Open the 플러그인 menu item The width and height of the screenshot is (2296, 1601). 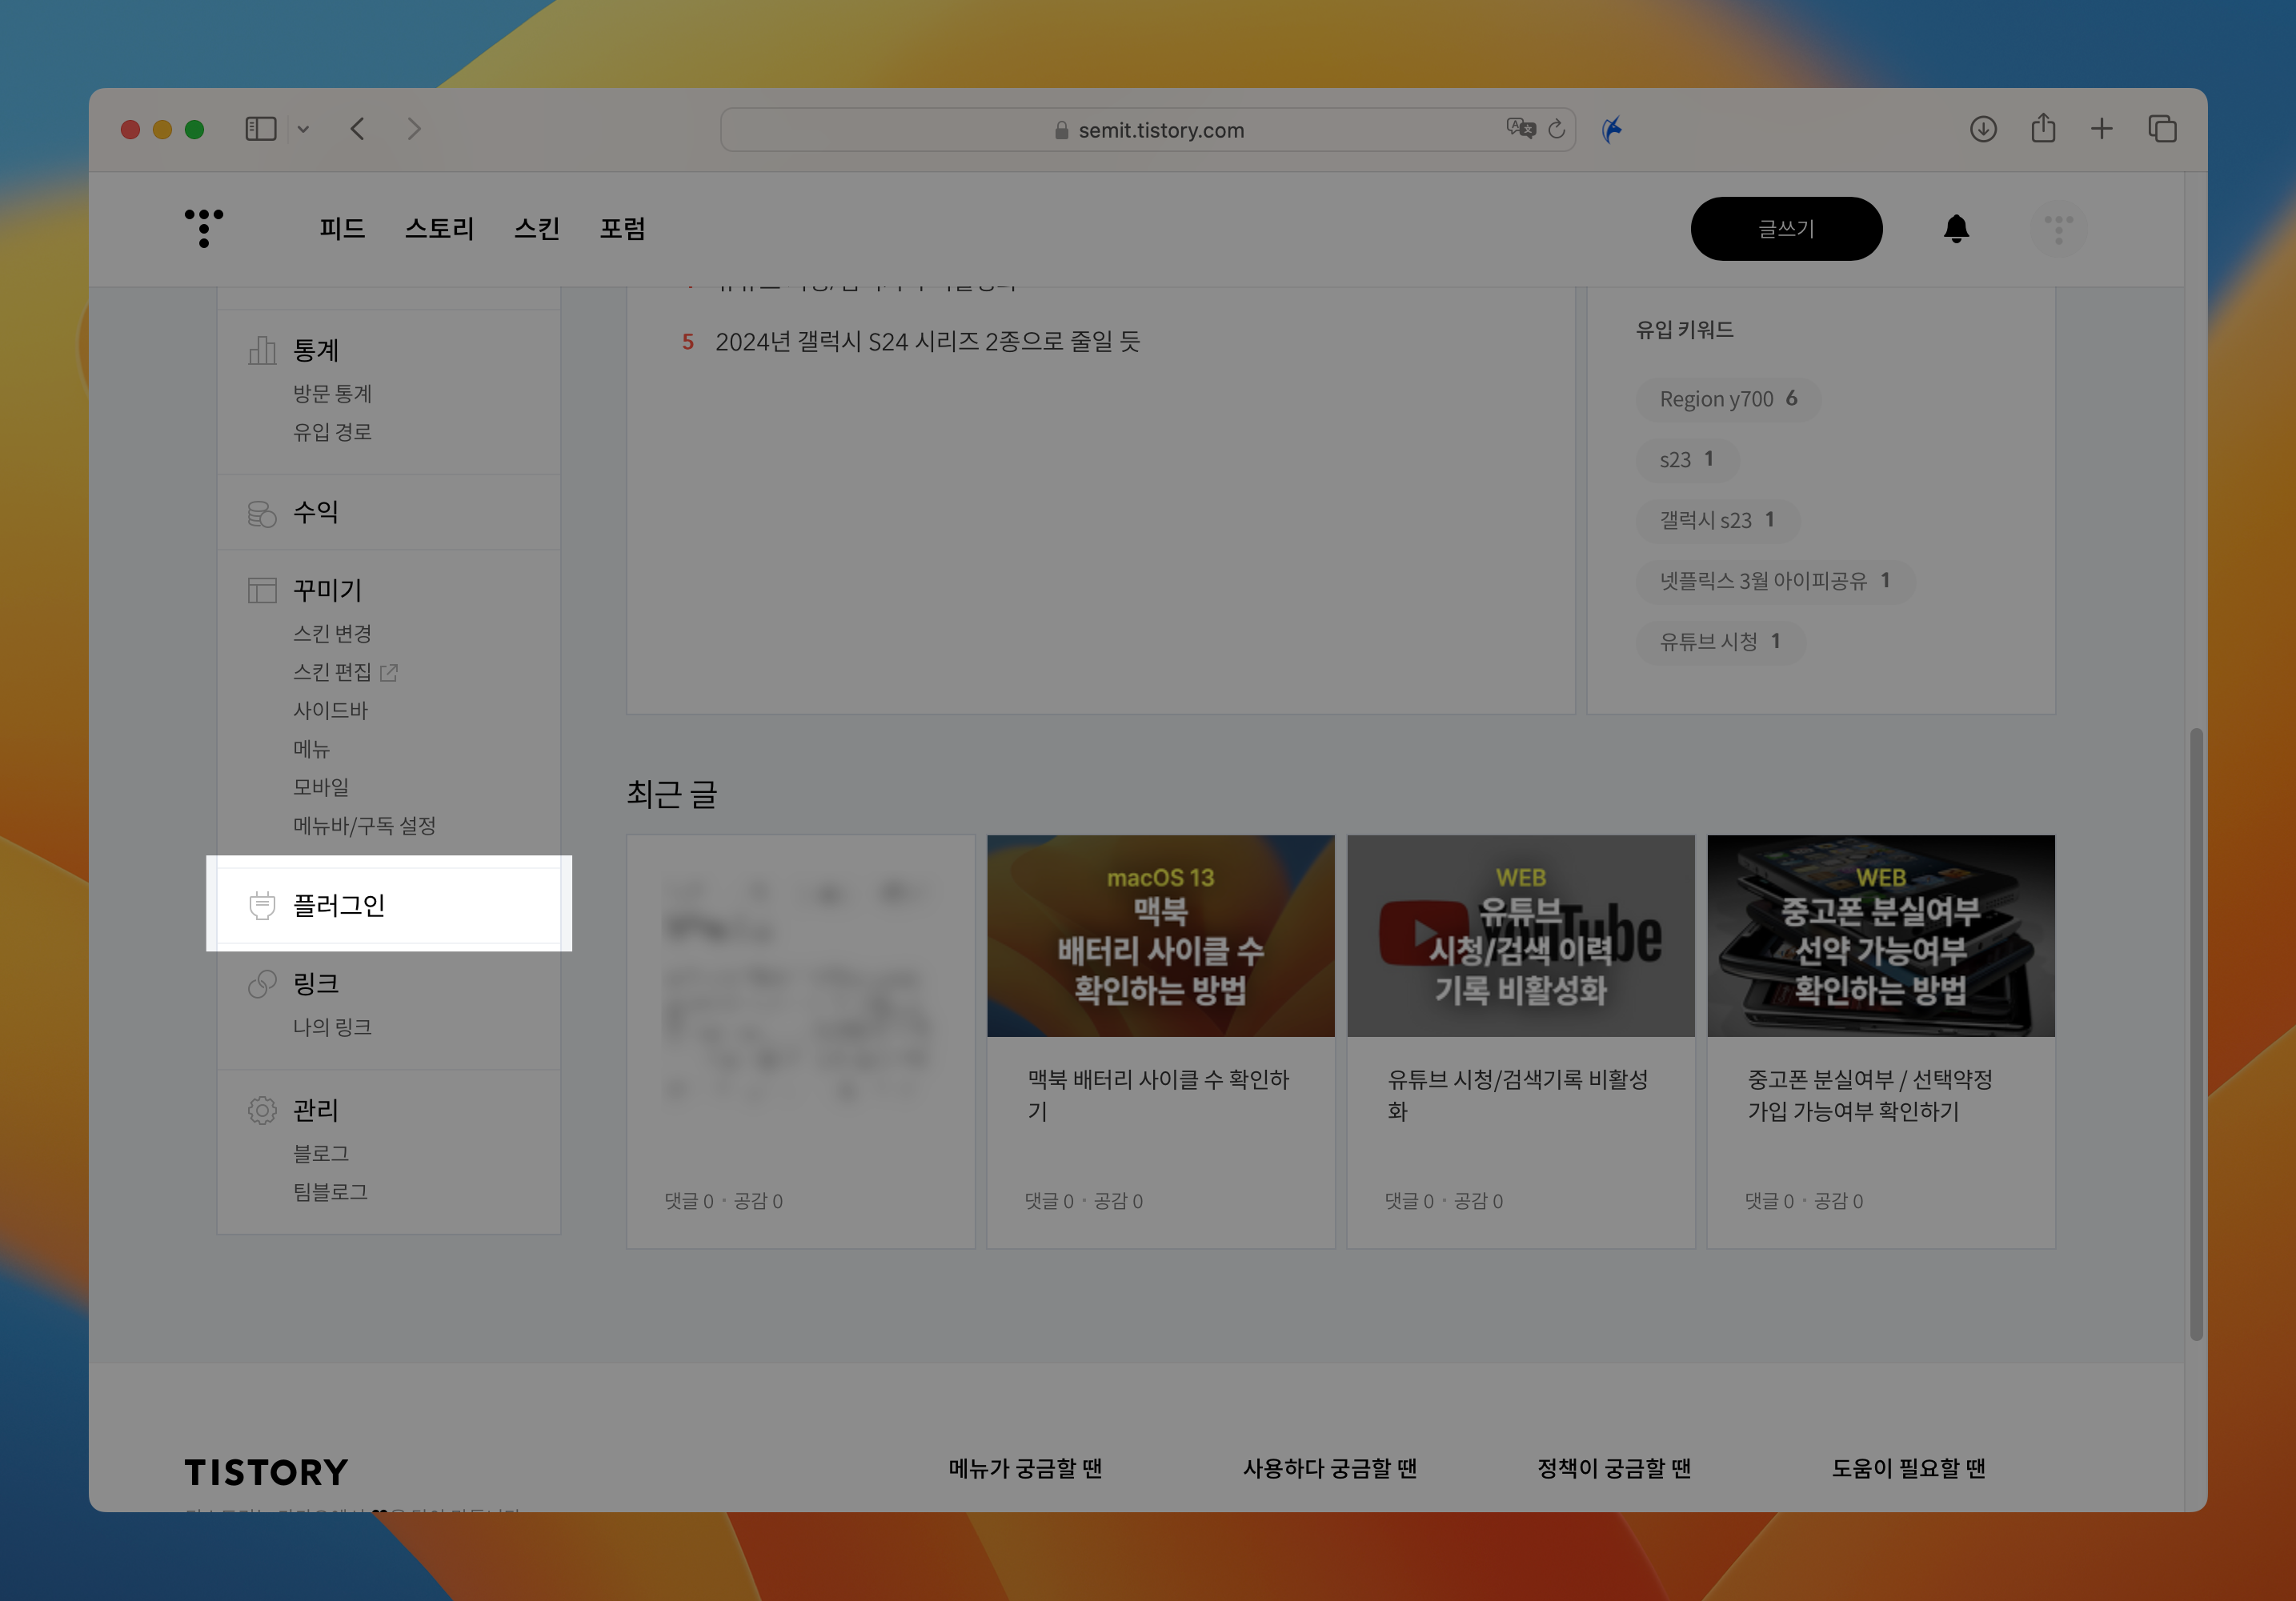coord(339,905)
